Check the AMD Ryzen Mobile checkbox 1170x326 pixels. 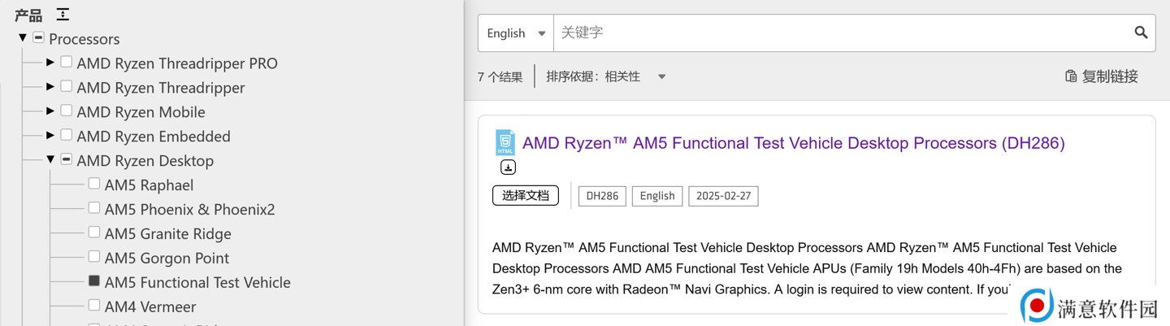(67, 111)
